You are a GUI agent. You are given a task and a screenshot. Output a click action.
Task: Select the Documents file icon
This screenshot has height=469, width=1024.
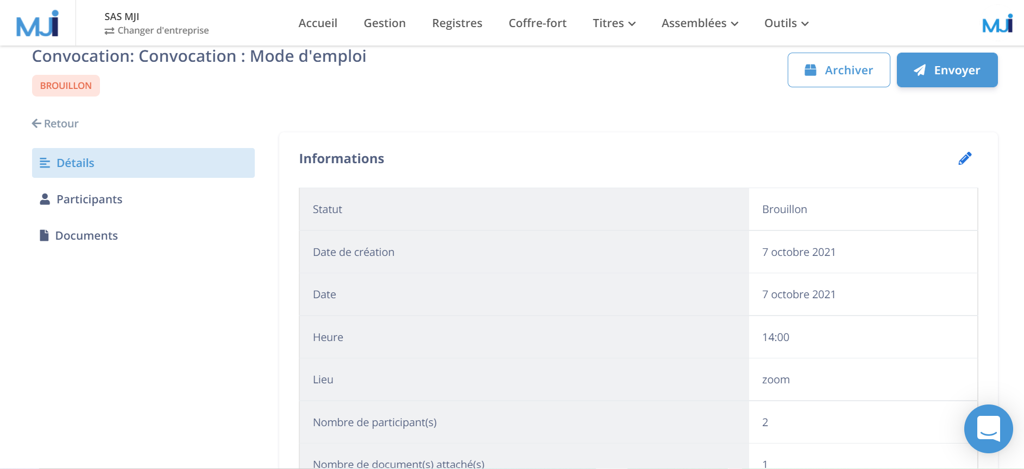coord(44,235)
